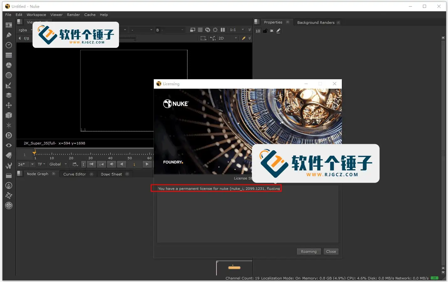Open the Merge nodes layers menu

tap(9, 95)
